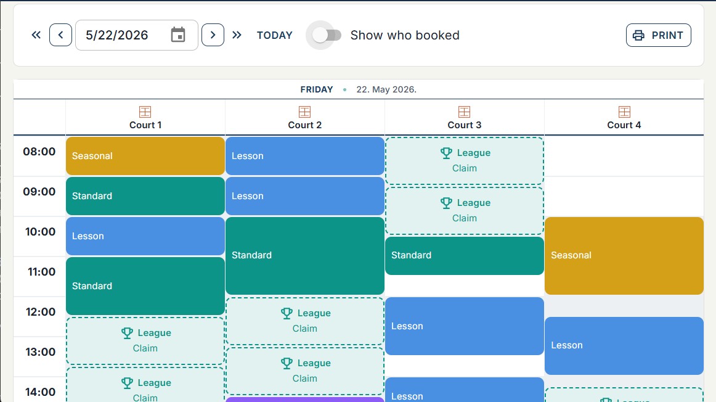Open Court 2 Lesson booking at 09:00
Screen dimensions: 716x402
(x=304, y=196)
